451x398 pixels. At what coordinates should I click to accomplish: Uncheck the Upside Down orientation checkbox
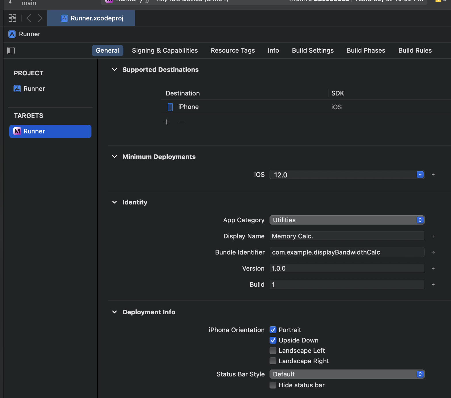click(x=273, y=340)
